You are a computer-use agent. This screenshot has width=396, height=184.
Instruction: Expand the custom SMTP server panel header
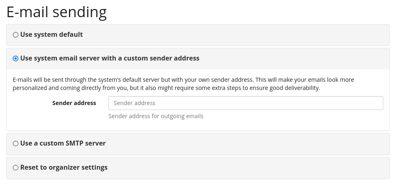click(x=246, y=144)
